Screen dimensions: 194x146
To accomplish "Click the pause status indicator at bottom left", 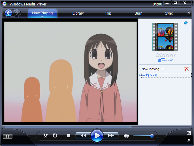I will pos(8,137).
